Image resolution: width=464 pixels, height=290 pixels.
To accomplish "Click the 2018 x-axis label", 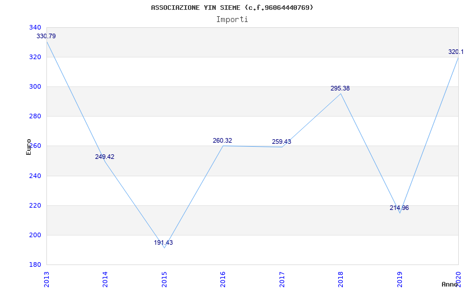I will point(340,280).
